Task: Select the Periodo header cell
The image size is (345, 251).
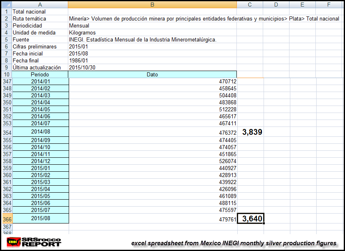Action: click(40, 74)
